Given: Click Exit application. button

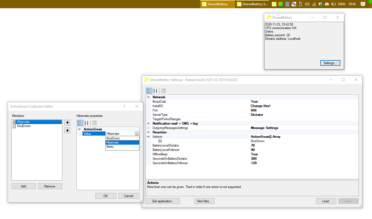Looking at the screenshot, I should [x=162, y=201].
